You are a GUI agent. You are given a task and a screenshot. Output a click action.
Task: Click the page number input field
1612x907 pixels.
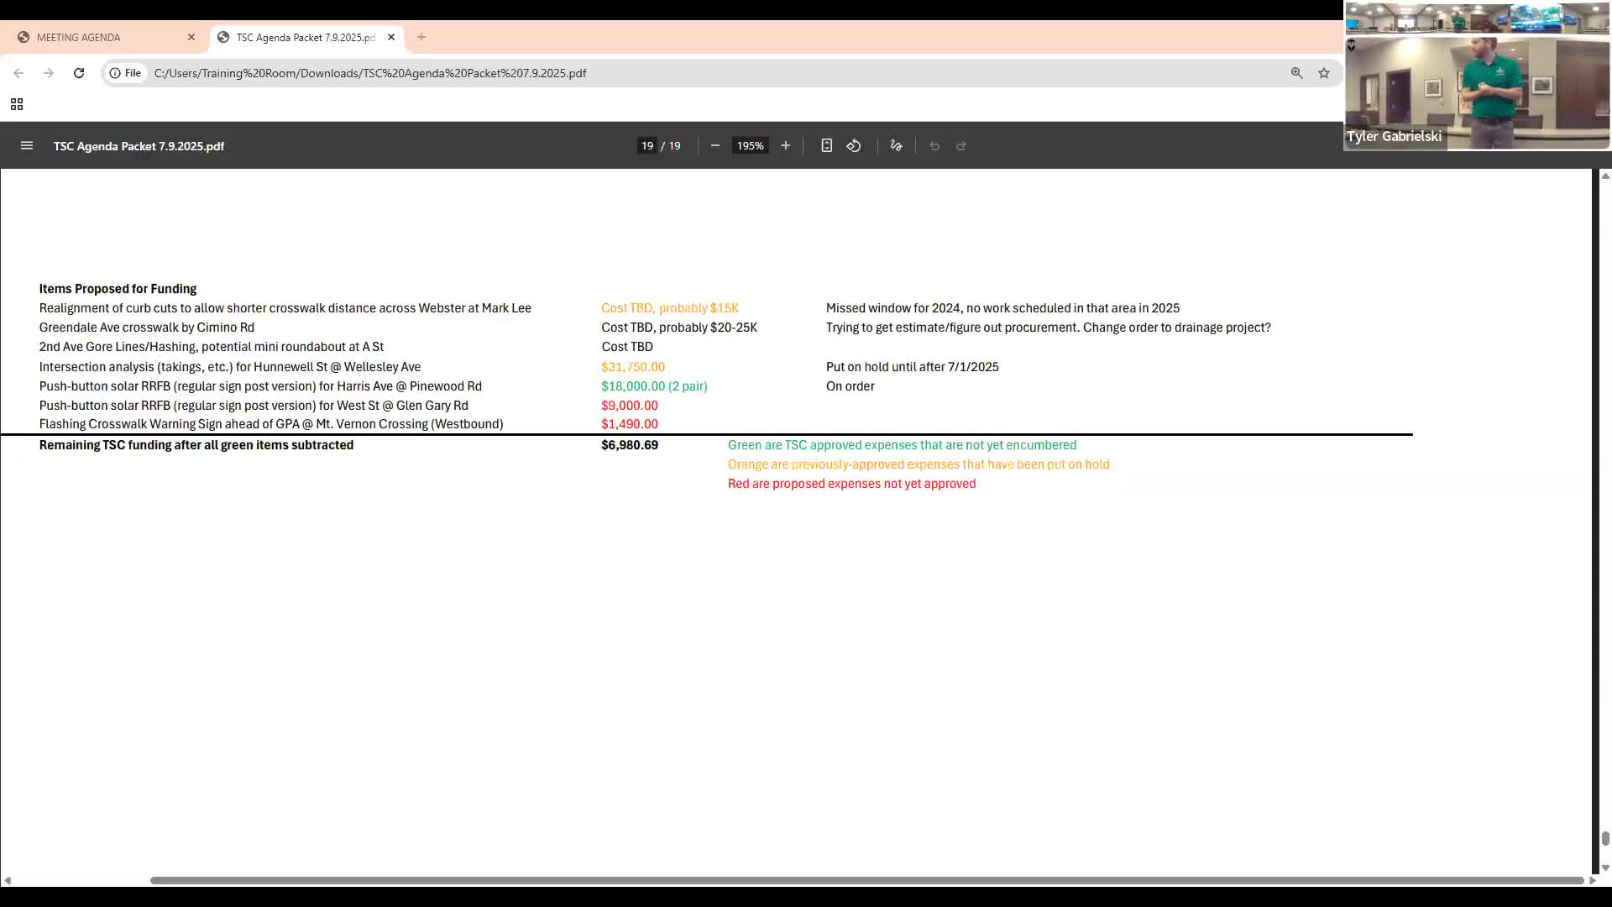pos(647,146)
